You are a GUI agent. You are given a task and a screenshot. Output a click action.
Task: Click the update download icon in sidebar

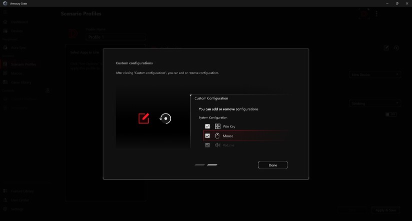(48, 90)
